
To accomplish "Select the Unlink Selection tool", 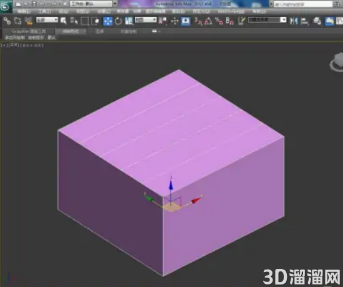I will 17,21.
